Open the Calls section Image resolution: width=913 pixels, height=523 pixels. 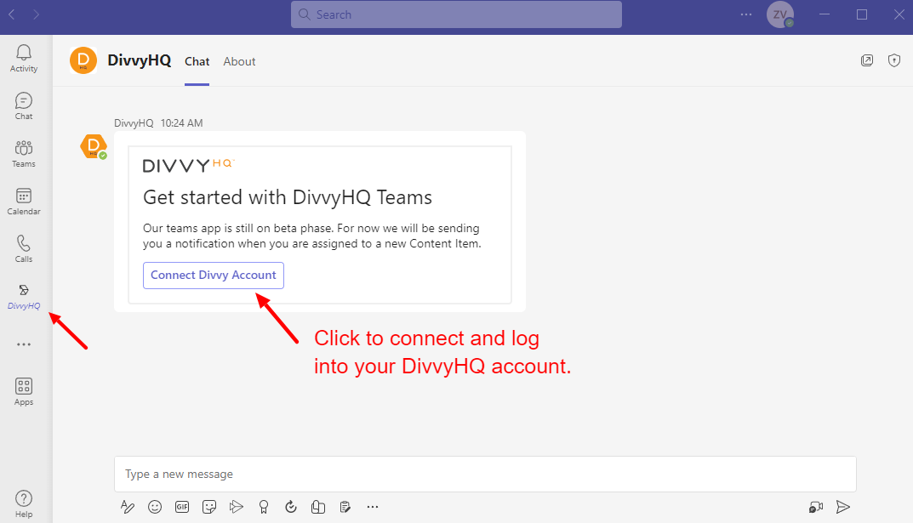23,249
